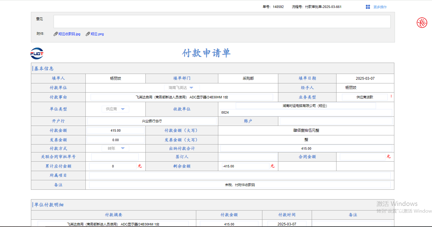Click the 付款金额 field showing 415.00
Image resolution: width=432 pixels, height=227 pixels.
[115, 130]
